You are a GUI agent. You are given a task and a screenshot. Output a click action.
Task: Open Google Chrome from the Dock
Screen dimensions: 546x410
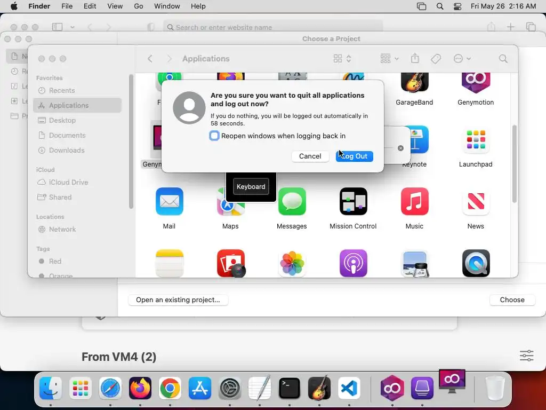tap(170, 388)
